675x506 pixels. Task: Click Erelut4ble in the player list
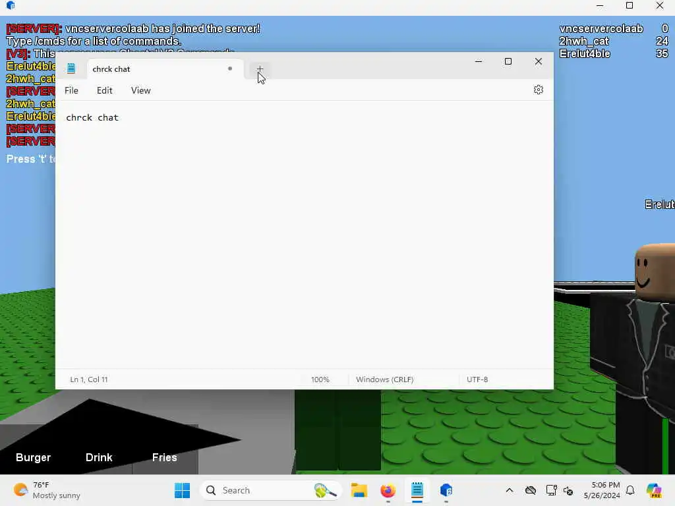(585, 54)
